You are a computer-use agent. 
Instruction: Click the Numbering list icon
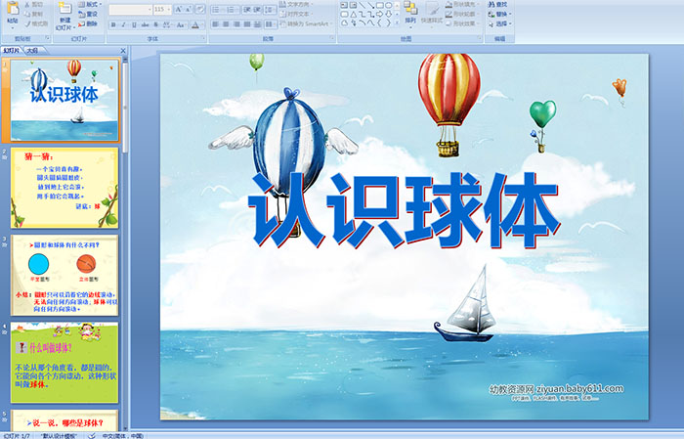click(232, 10)
